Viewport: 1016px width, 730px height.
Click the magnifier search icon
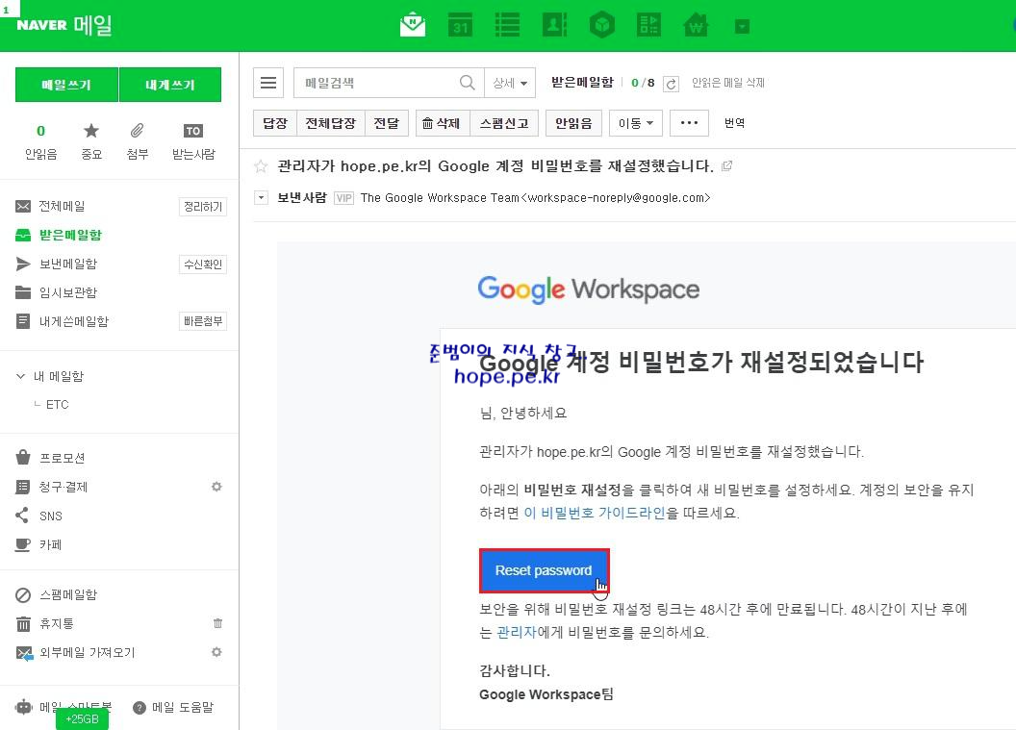click(x=468, y=83)
